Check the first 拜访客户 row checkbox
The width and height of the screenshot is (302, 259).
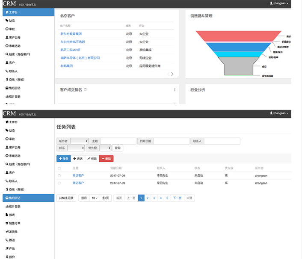59,176
